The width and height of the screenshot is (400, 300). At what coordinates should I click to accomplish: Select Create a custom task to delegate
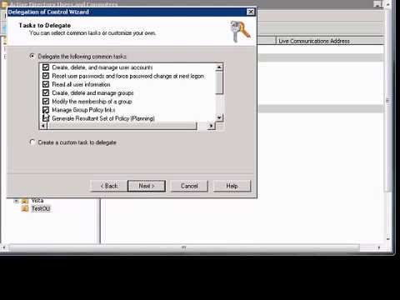click(32, 142)
